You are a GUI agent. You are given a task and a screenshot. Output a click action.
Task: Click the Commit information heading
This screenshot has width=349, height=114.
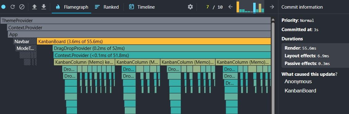click(x=302, y=7)
